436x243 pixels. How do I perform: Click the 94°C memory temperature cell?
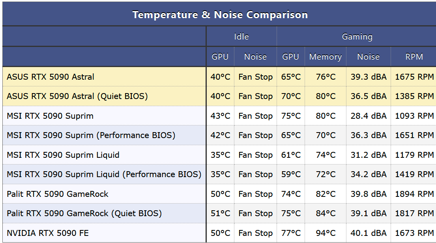[x=326, y=233]
